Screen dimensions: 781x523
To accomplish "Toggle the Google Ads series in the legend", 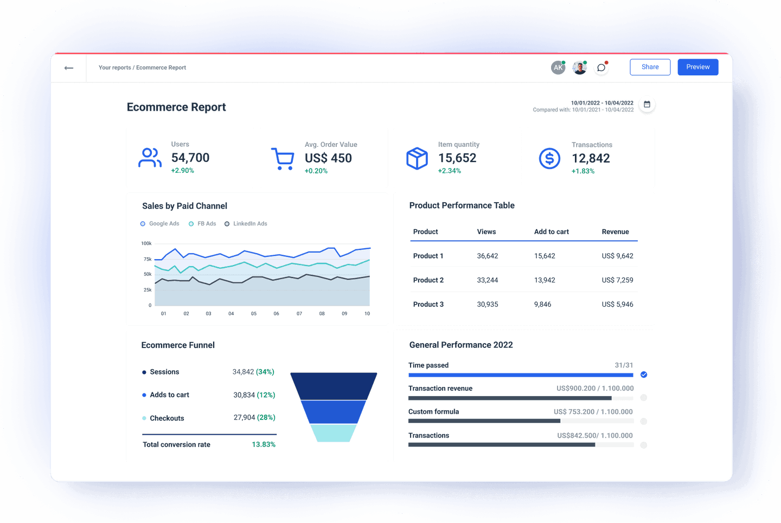I will coord(159,223).
